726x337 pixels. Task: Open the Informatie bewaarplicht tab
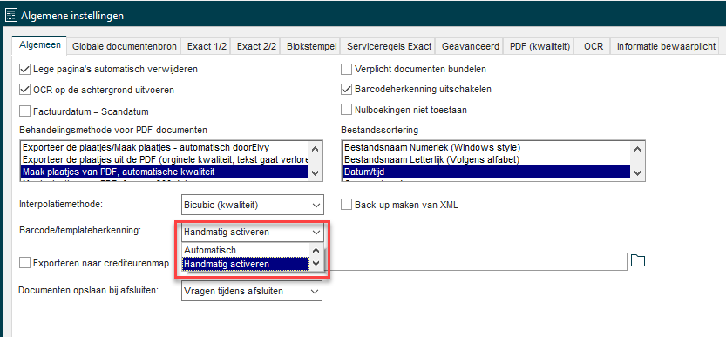(x=666, y=46)
